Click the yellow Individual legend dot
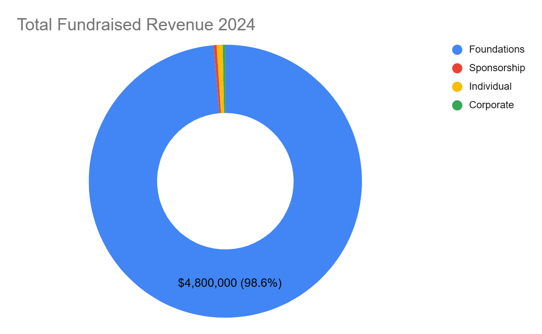The image size is (542, 334). click(457, 86)
